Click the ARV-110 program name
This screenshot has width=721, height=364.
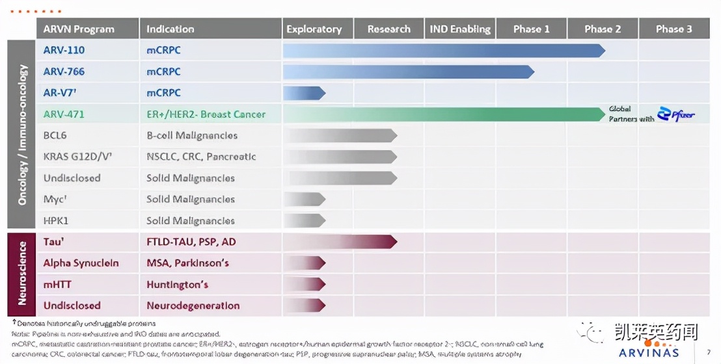coord(64,50)
